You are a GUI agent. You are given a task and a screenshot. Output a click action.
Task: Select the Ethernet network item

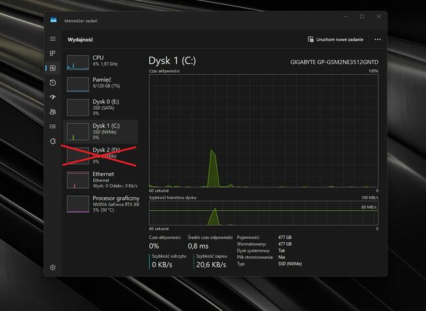[102, 179]
